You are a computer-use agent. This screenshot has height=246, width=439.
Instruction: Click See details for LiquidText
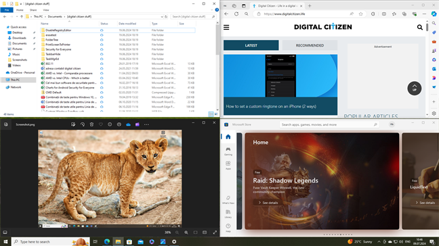click(425, 203)
